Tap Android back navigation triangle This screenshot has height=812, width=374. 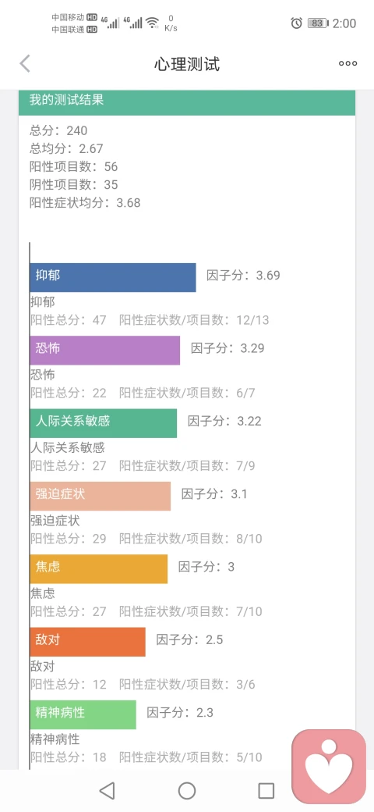pyautogui.click(x=107, y=790)
